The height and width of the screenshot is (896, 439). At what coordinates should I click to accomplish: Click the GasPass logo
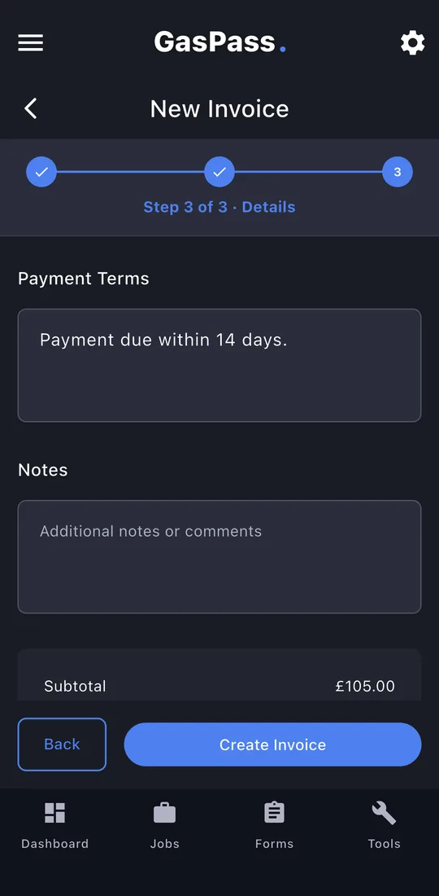click(219, 43)
